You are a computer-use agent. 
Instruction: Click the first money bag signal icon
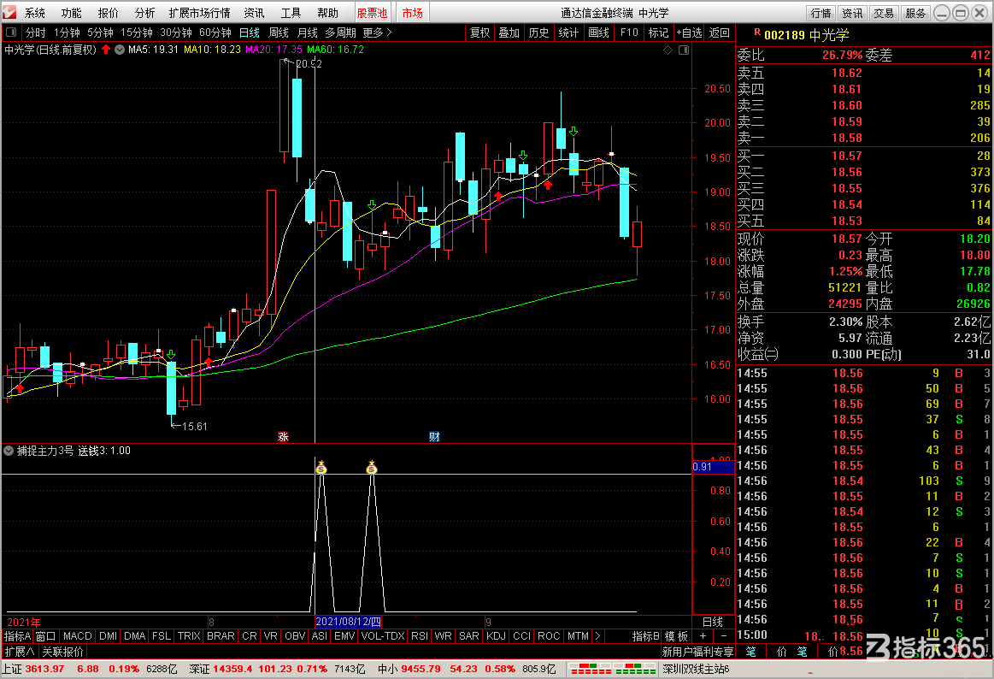[321, 467]
